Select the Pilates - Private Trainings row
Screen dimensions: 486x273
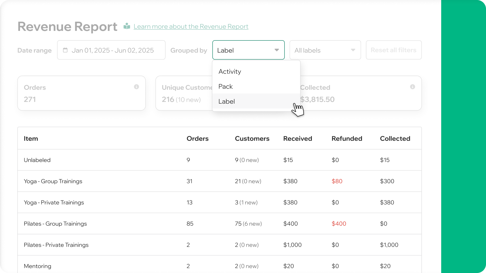pyautogui.click(x=56, y=245)
